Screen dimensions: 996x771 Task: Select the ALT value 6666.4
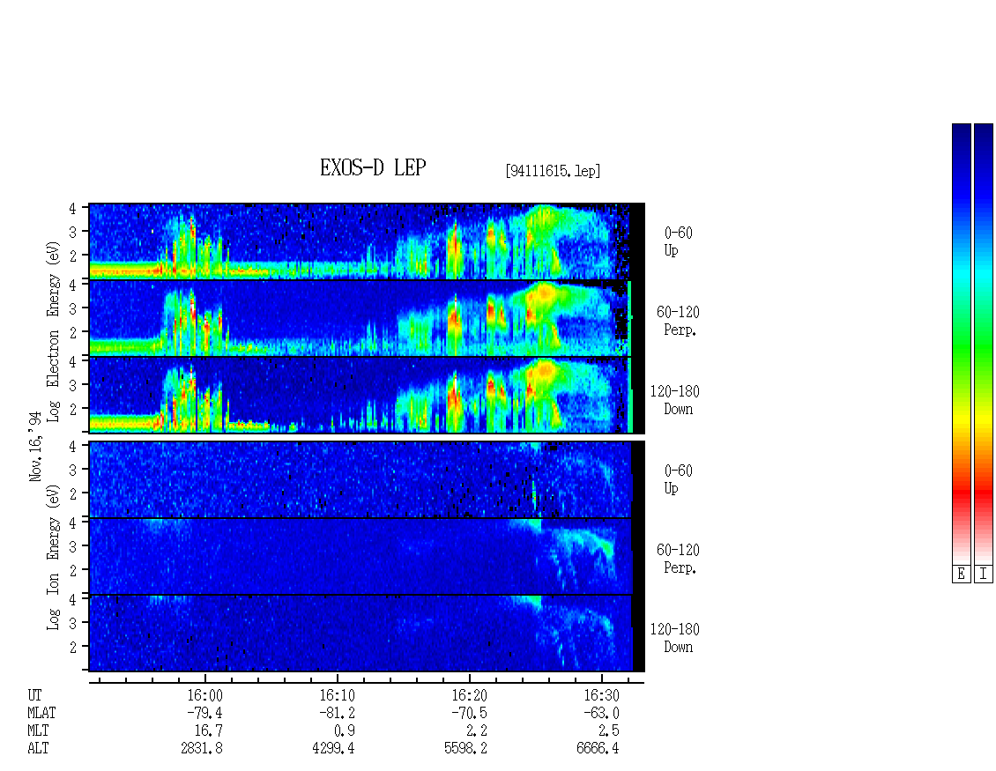point(598,749)
